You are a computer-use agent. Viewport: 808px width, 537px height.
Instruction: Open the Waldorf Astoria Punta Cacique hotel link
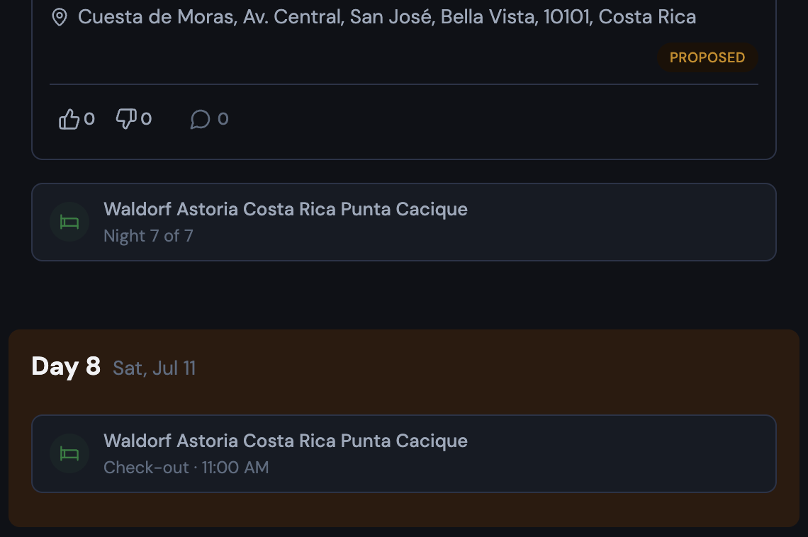(x=286, y=209)
